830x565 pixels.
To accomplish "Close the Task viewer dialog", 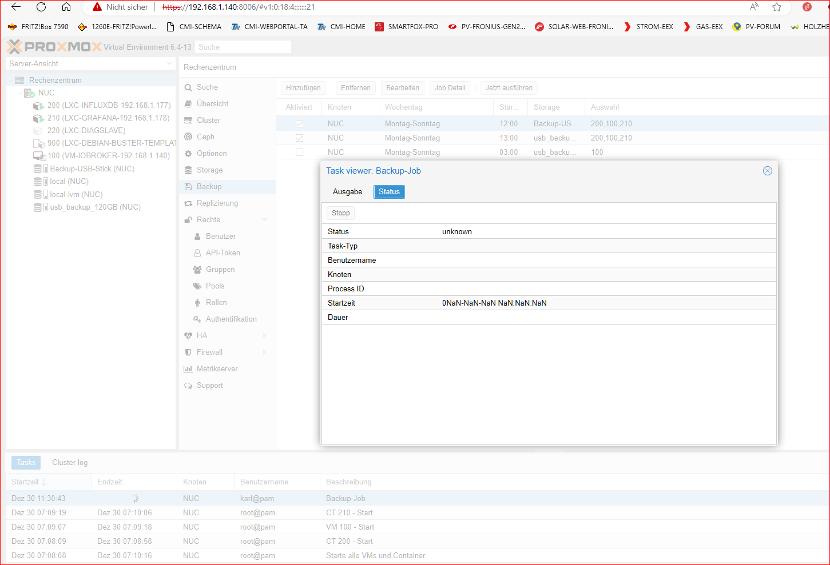I will 768,171.
